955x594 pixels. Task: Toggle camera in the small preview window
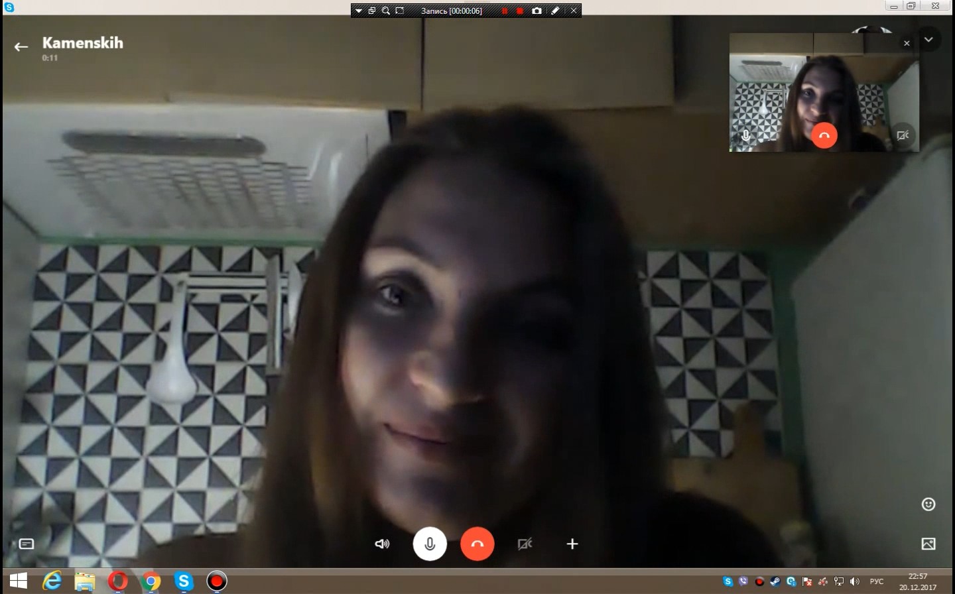[903, 135]
